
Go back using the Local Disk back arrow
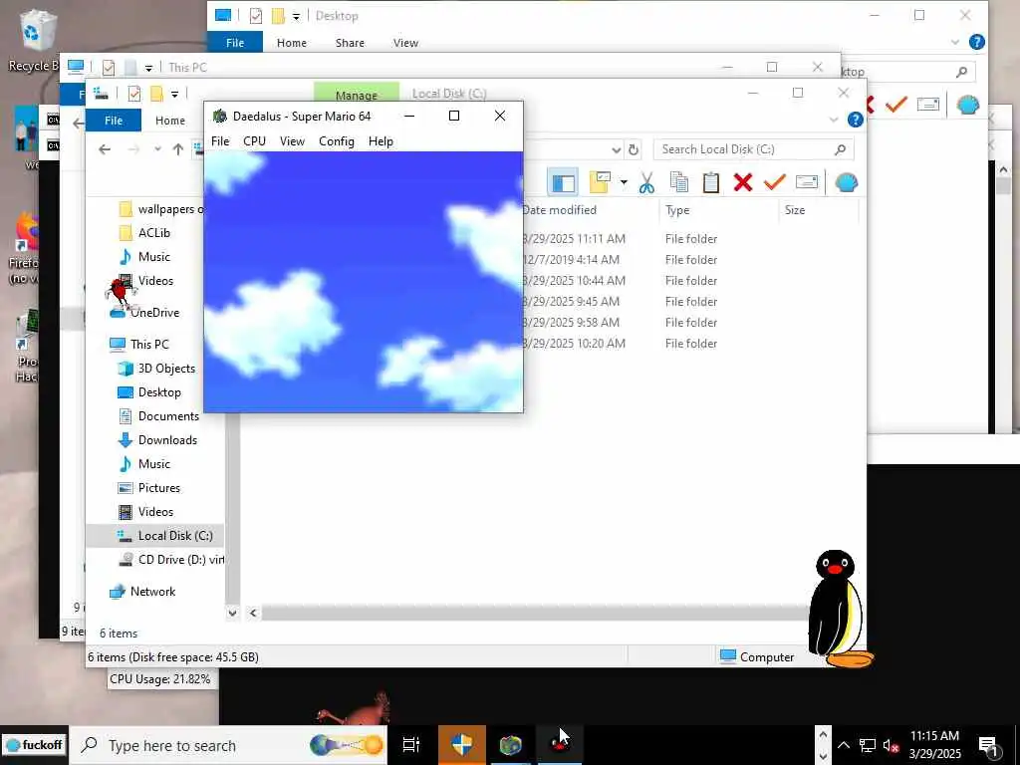104,149
